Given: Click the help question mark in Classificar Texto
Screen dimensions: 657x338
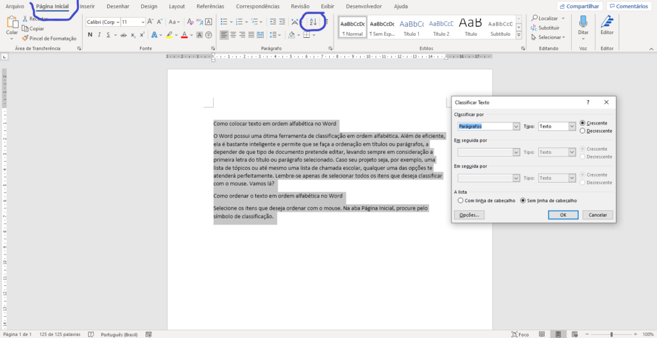Looking at the screenshot, I should tap(588, 102).
